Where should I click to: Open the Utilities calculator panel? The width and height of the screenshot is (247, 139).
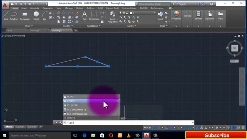[198, 15]
